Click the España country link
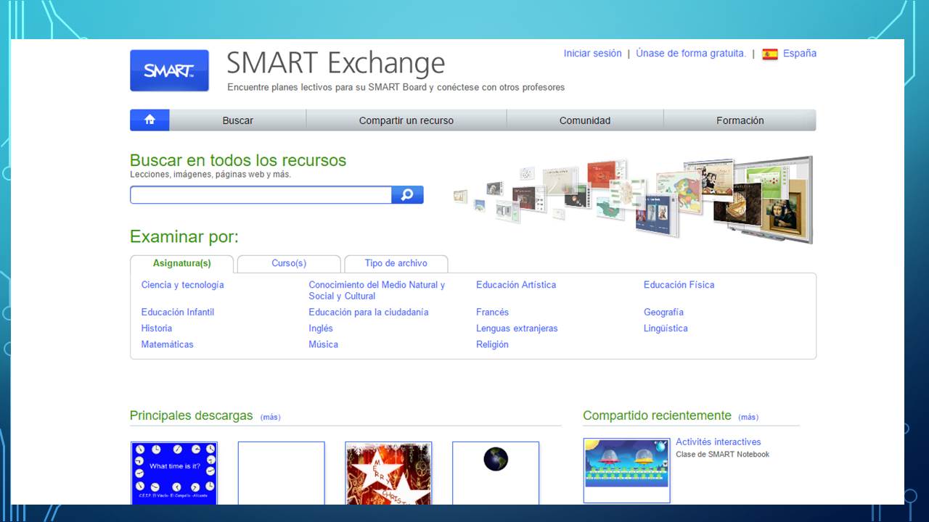The height and width of the screenshot is (522, 929). pos(800,54)
